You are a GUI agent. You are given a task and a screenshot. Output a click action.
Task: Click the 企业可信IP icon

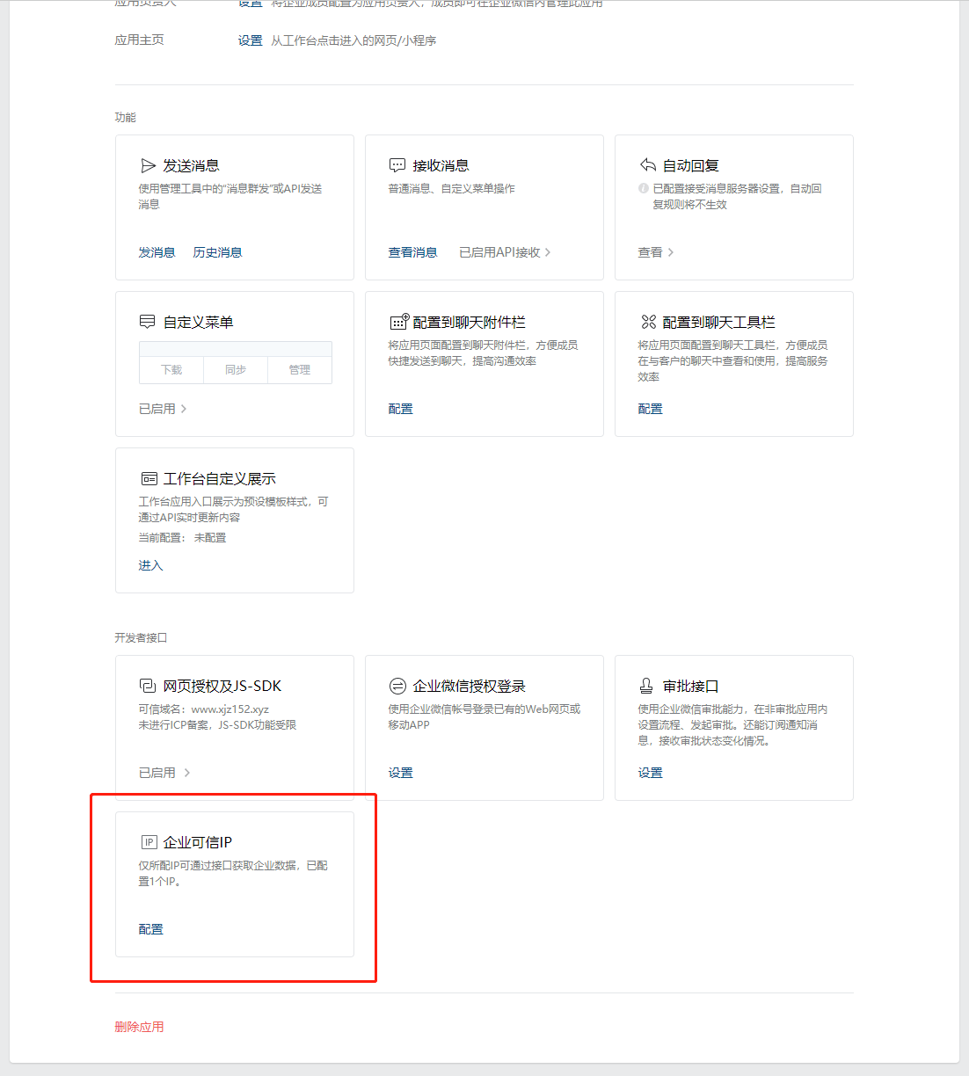pyautogui.click(x=149, y=842)
